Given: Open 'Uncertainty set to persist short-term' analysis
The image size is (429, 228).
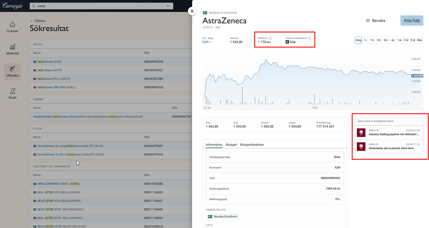Looking at the screenshot, I should point(391,148).
